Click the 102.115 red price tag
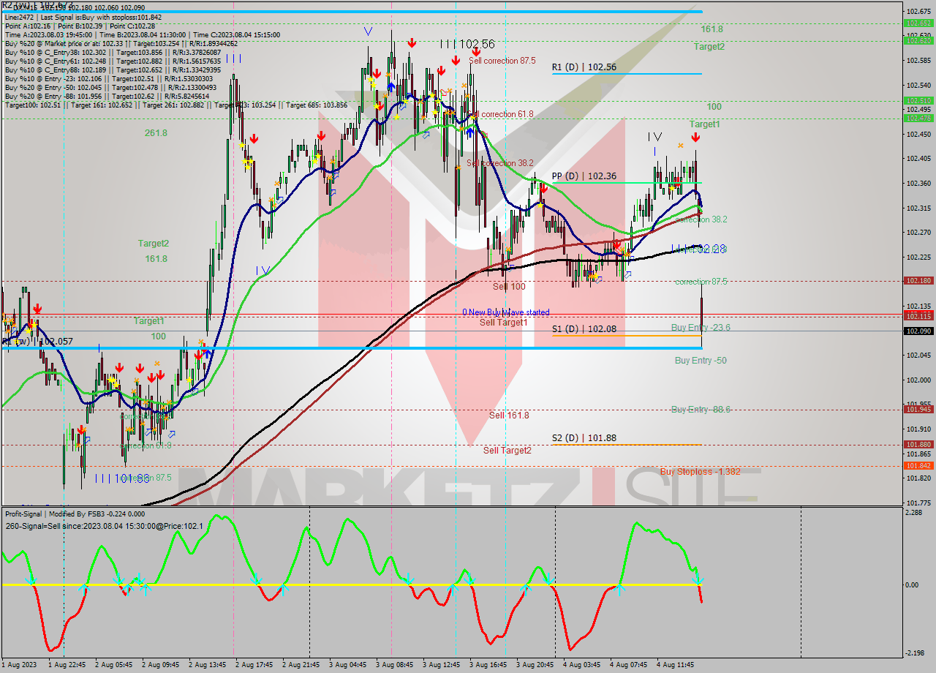The image size is (936, 673). coord(918,316)
